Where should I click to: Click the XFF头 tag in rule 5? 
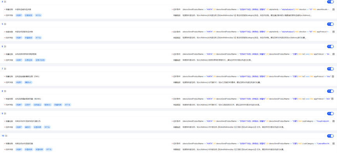coord(38,38)
